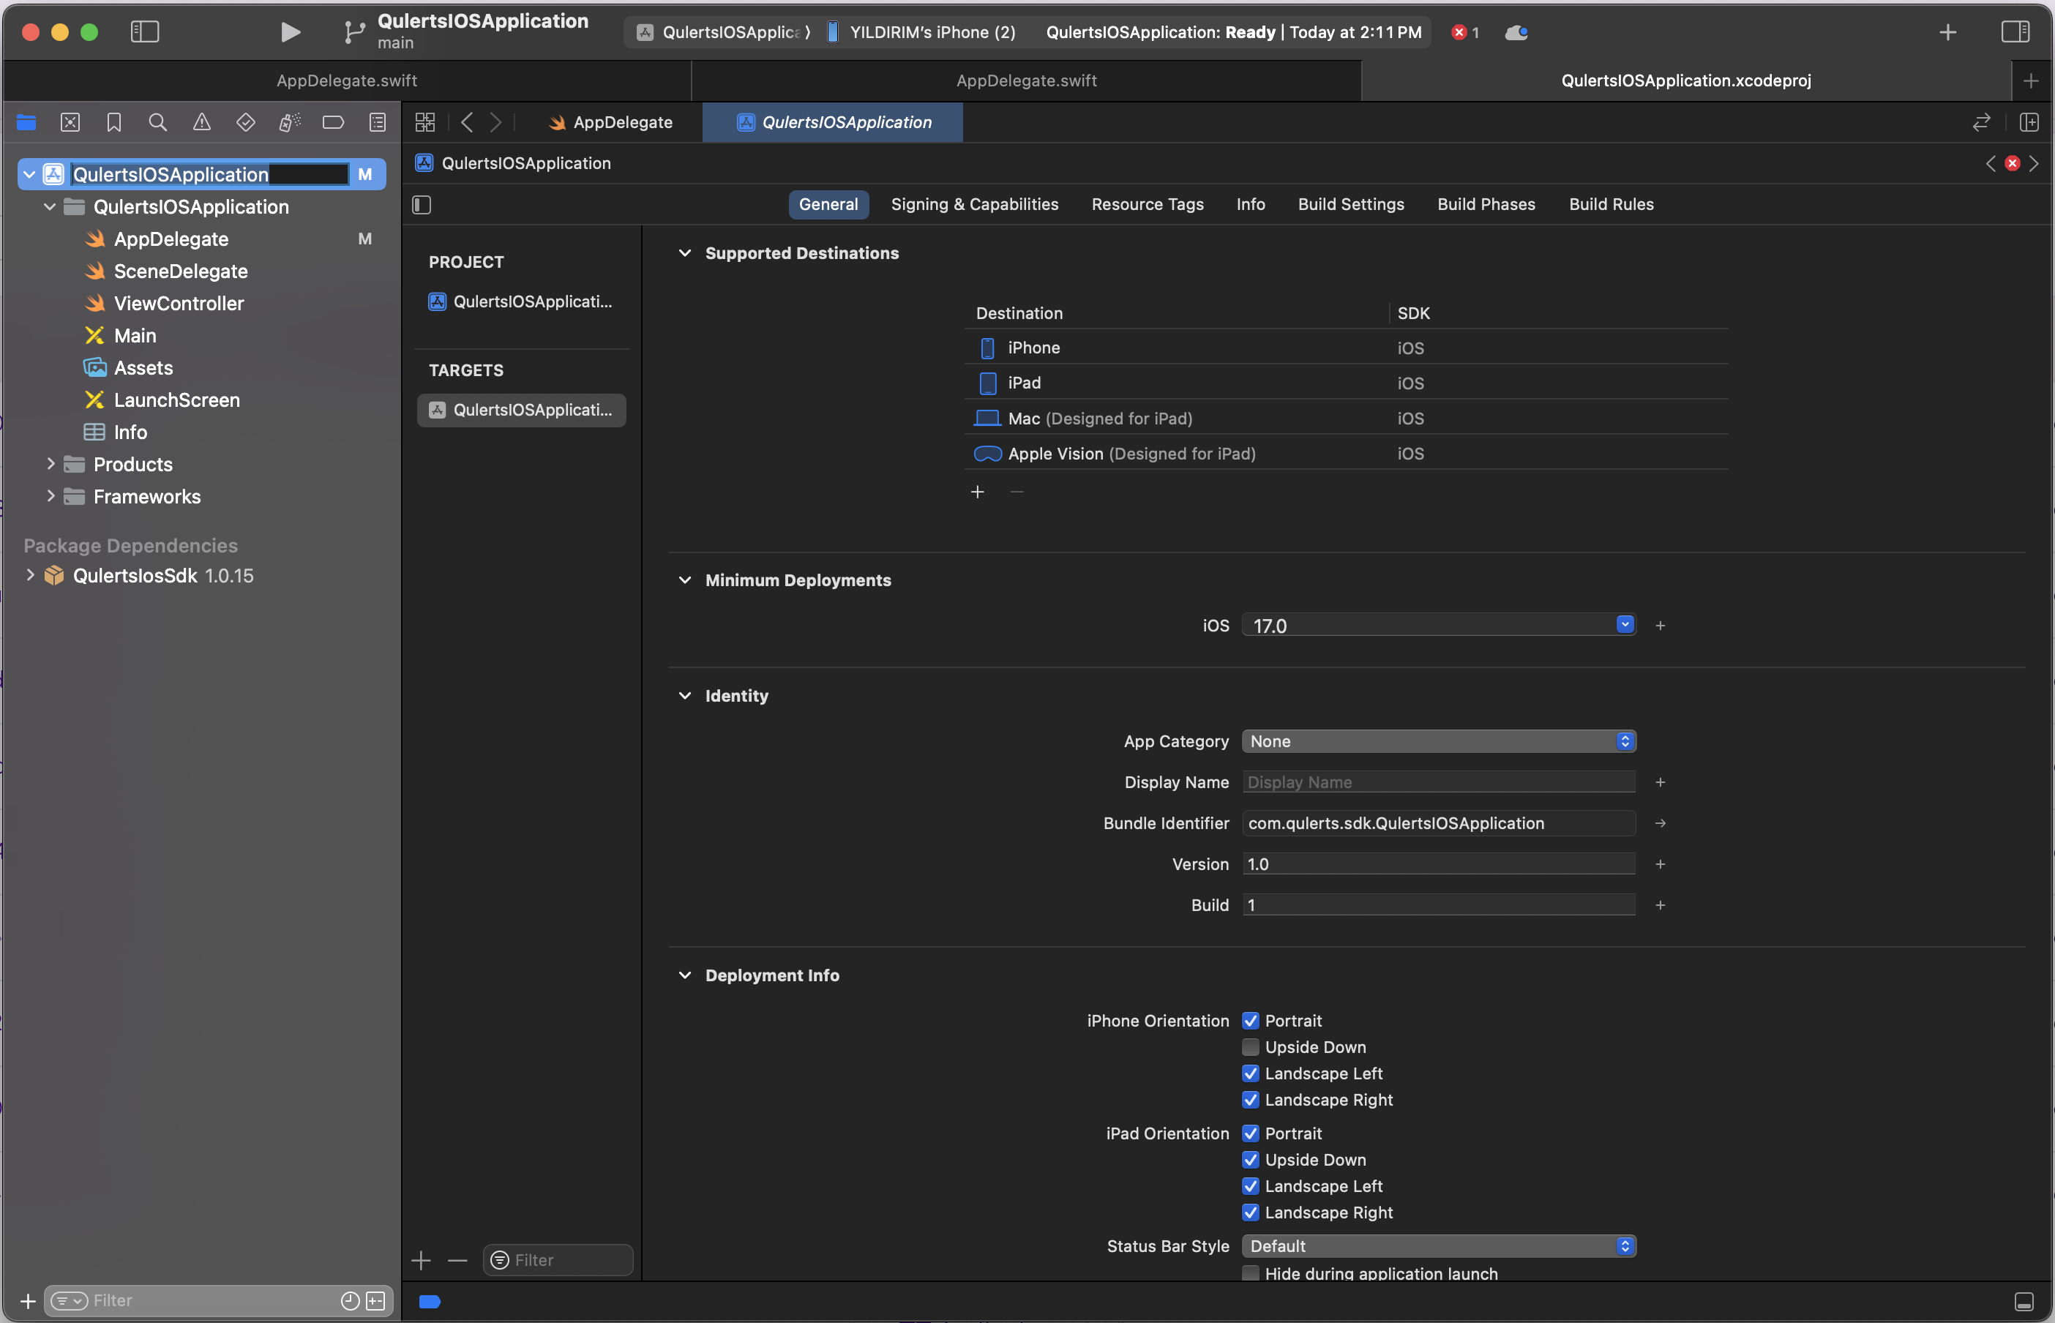The image size is (2055, 1323).
Task: Uncheck iPad Upside Down orientation
Action: 1251,1160
